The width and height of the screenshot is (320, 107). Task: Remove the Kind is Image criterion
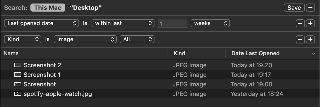[x=300, y=39]
